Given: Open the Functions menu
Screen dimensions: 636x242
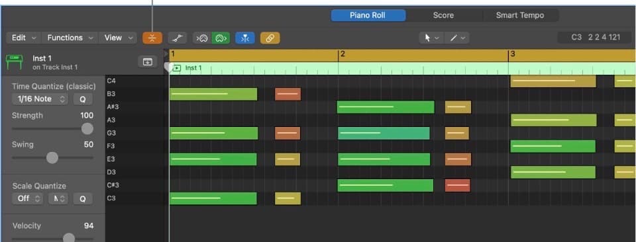Looking at the screenshot, I should tap(70, 38).
